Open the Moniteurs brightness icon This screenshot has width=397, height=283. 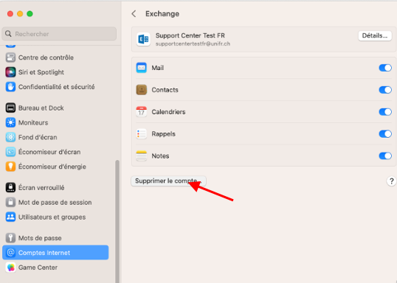coord(10,122)
